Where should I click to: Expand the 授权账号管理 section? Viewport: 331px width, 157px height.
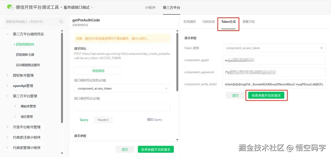(7, 76)
